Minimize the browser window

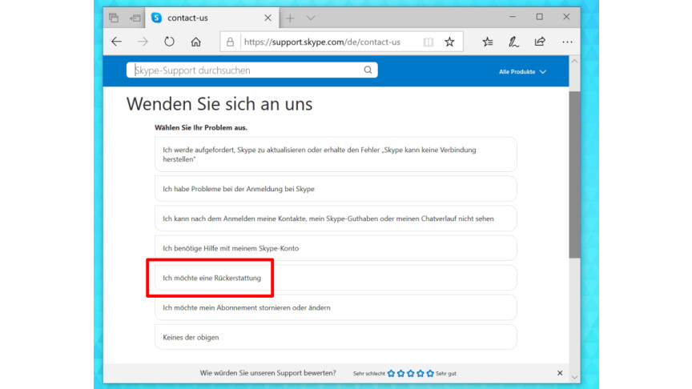point(513,17)
